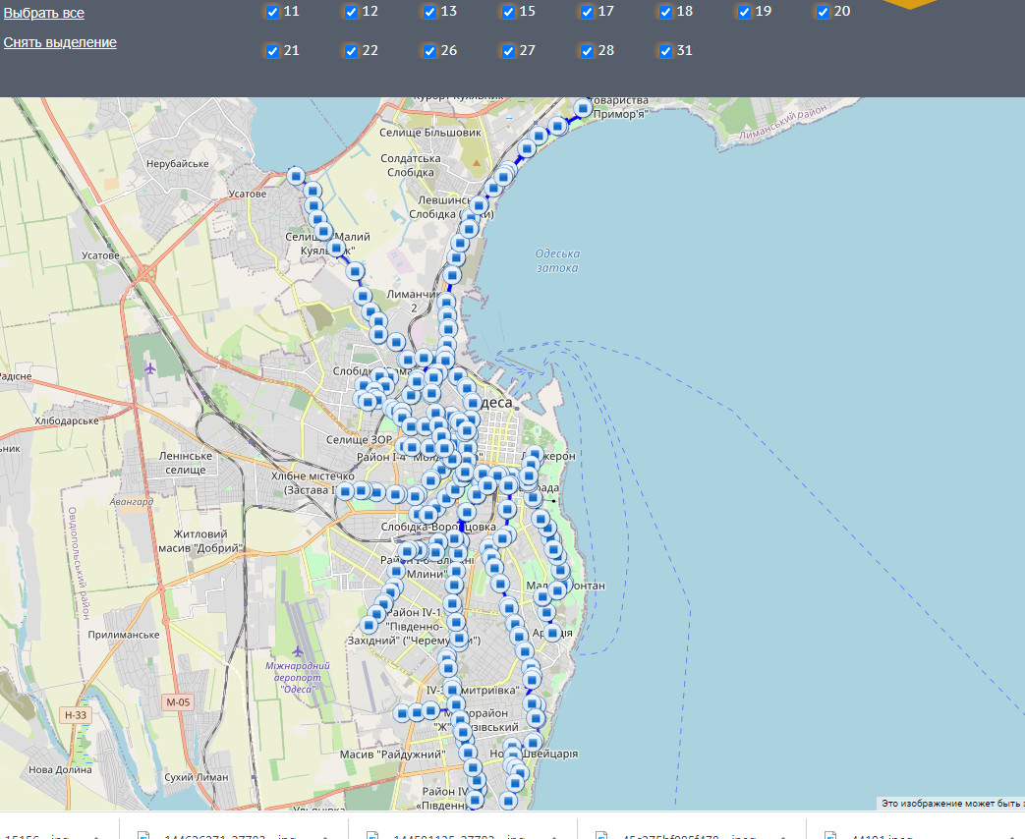Select the western end stop marker near Південно-Західний

point(370,624)
